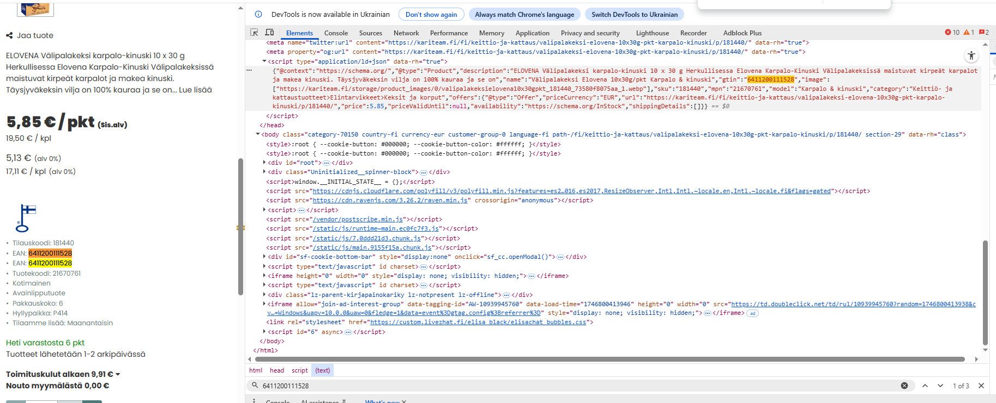Viewport: 996px width, 403px height.
Task: Open the Privacy and security tab
Action: 590,33
